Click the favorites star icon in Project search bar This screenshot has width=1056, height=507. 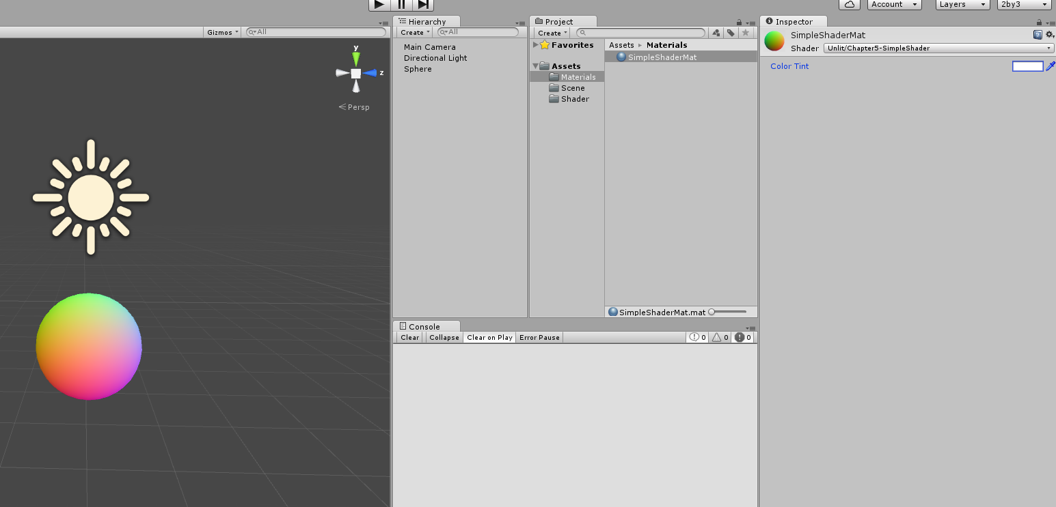coord(745,32)
